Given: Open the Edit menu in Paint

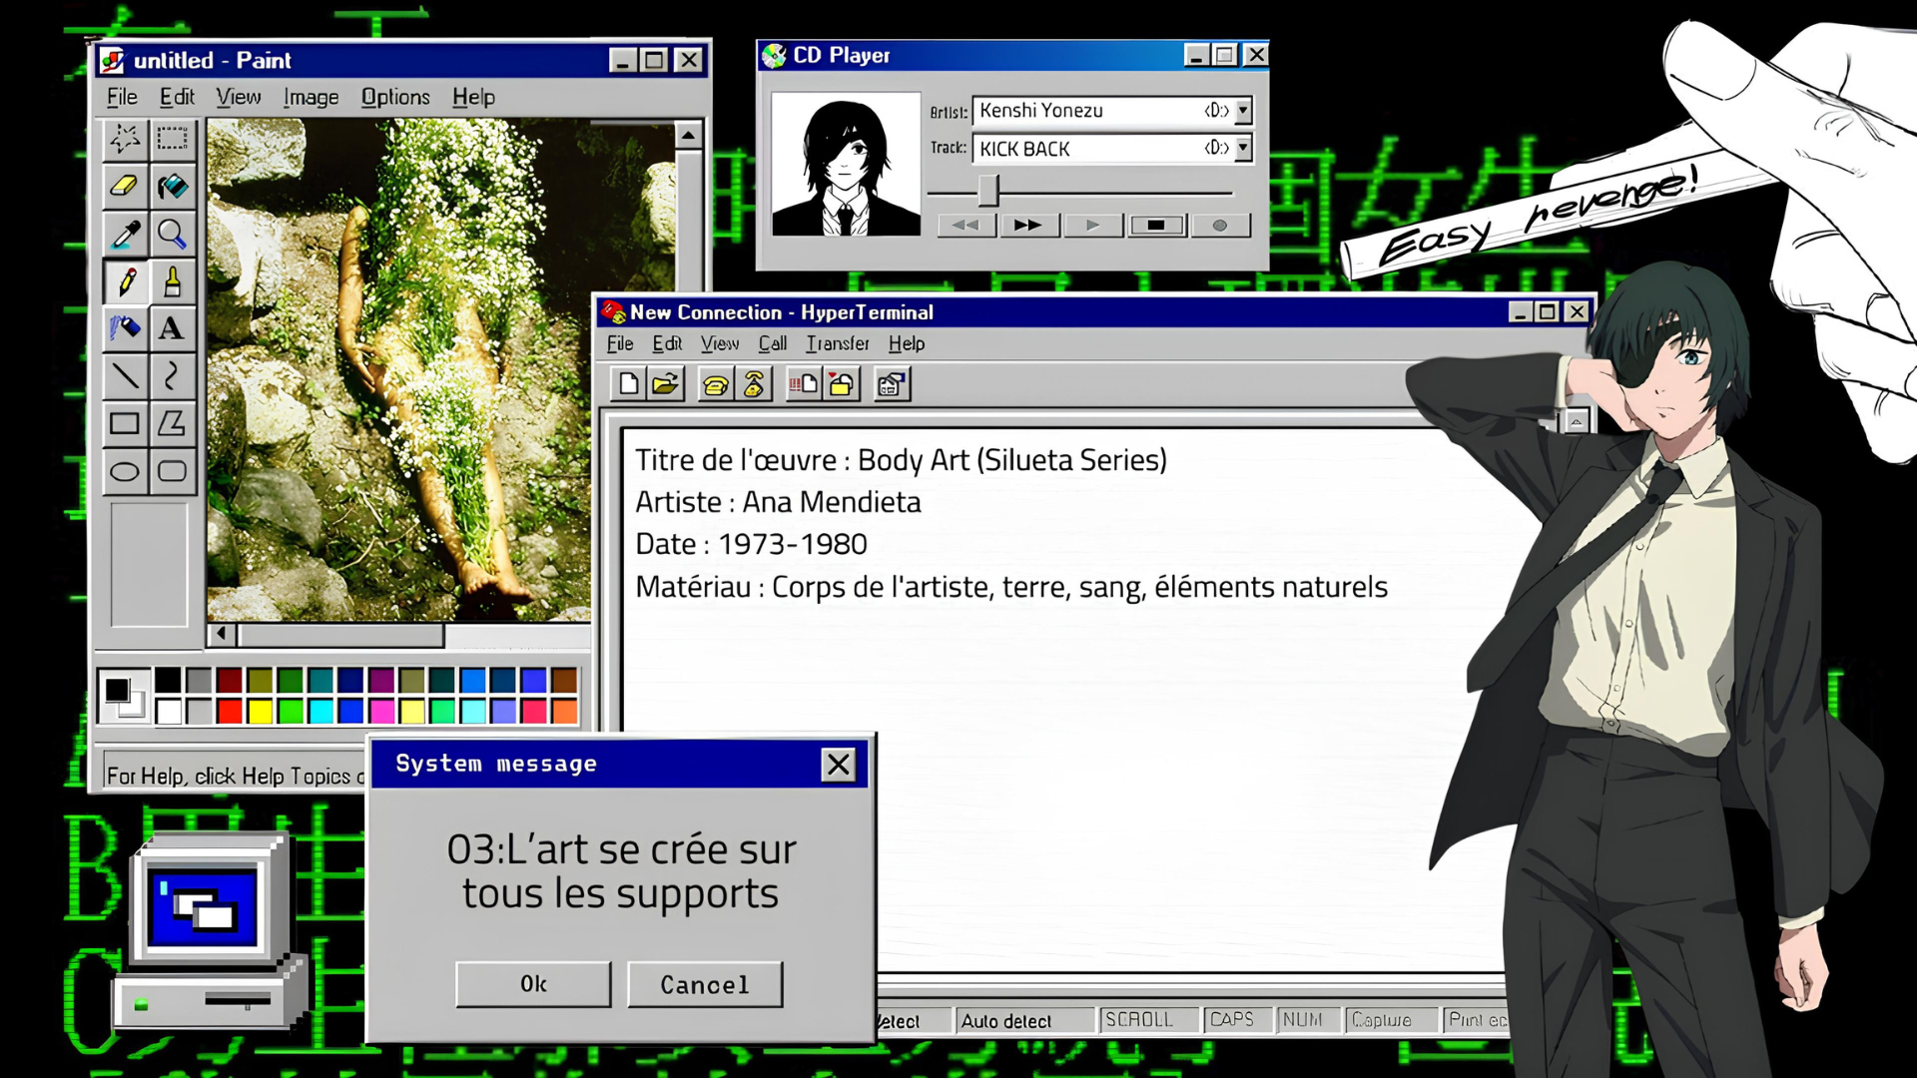Looking at the screenshot, I should pyautogui.click(x=177, y=97).
